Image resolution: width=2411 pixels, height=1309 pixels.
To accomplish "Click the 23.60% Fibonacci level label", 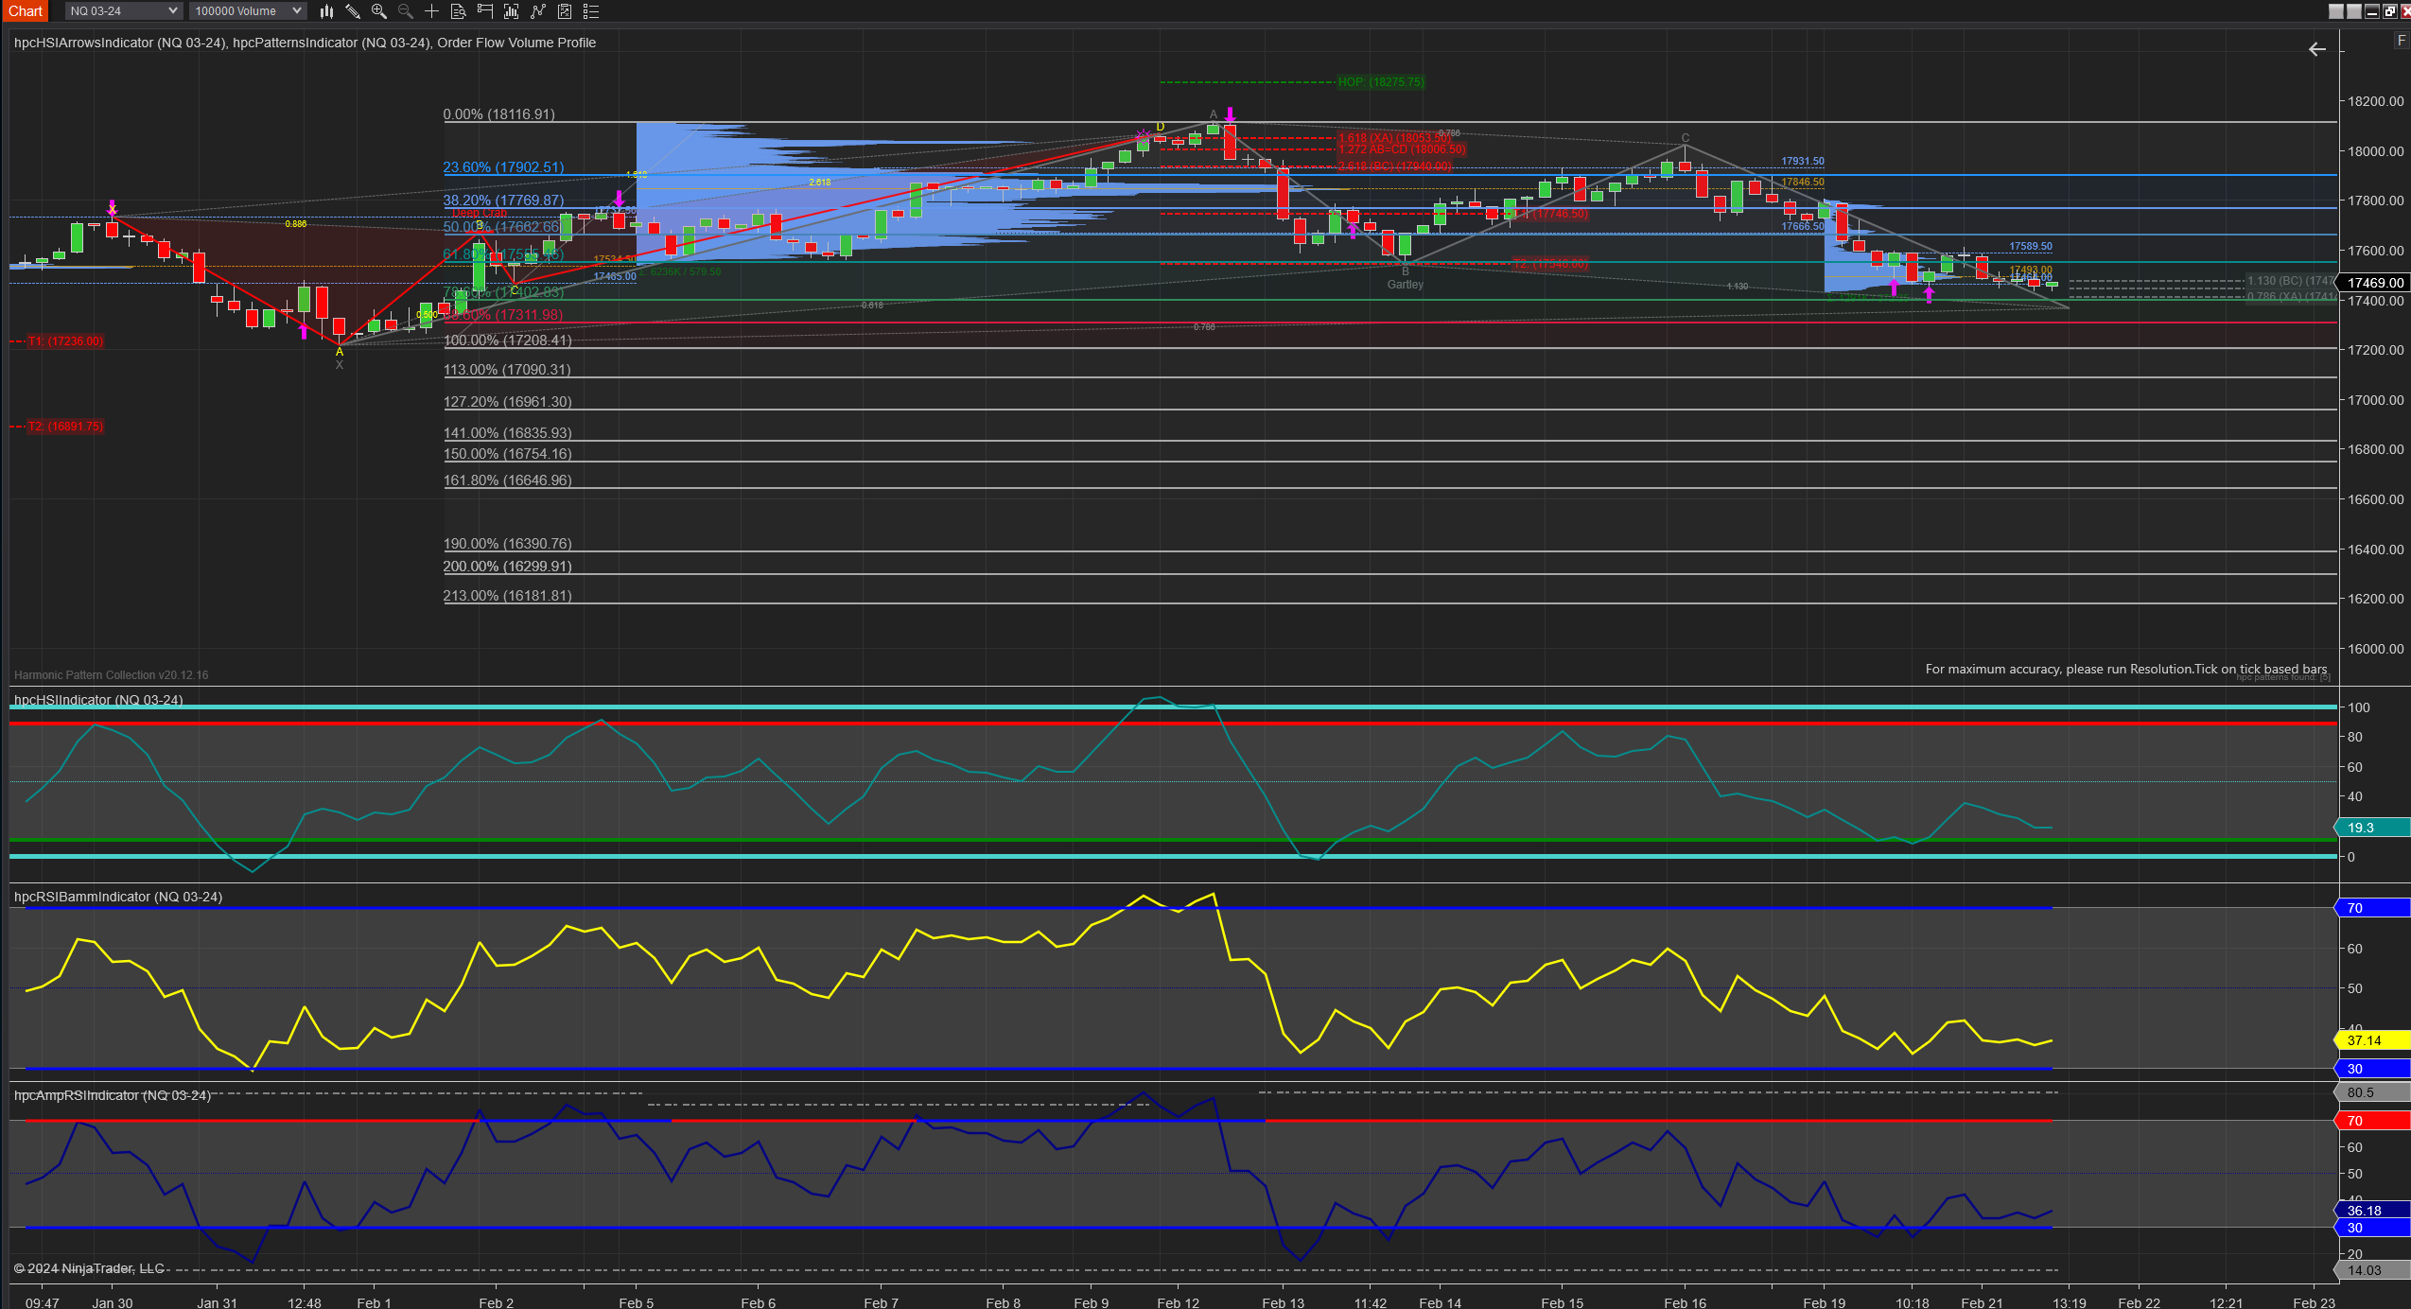I will [503, 167].
